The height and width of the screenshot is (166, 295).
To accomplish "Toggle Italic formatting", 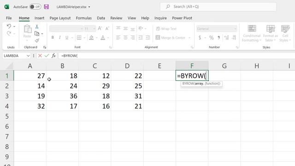I will click(59, 38).
